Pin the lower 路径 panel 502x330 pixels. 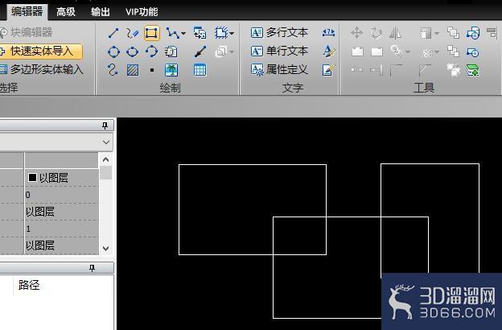[93, 268]
